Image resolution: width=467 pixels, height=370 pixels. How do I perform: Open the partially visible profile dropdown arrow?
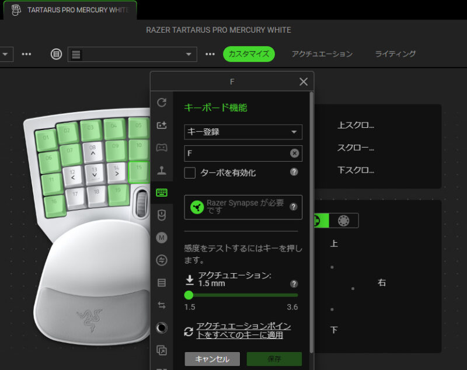click(5, 54)
